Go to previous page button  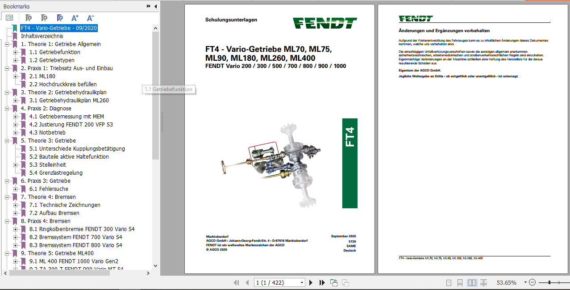pyautogui.click(x=247, y=282)
